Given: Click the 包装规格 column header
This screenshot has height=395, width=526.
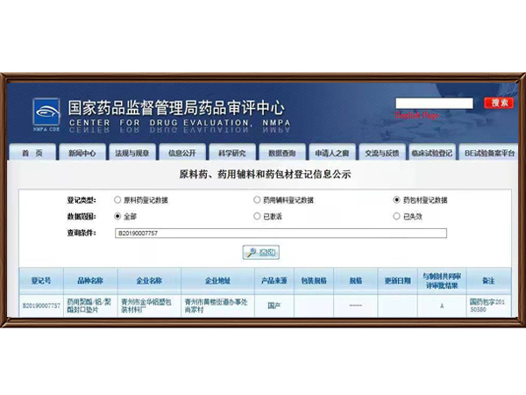Looking at the screenshot, I should [314, 281].
